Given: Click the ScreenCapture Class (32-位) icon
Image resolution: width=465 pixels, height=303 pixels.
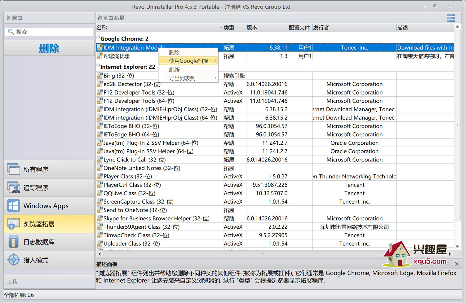Looking at the screenshot, I should [x=100, y=201].
